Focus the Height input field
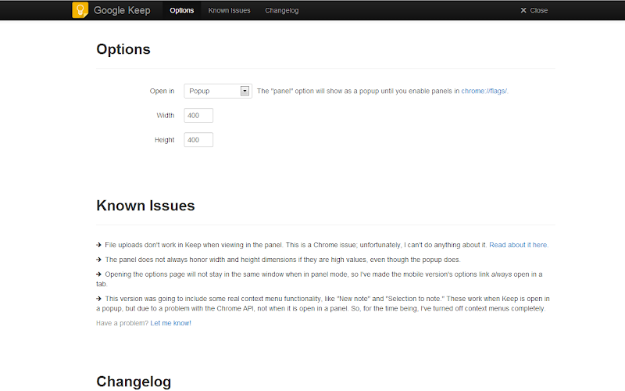Screen dimensions: 625x391 click(198, 140)
